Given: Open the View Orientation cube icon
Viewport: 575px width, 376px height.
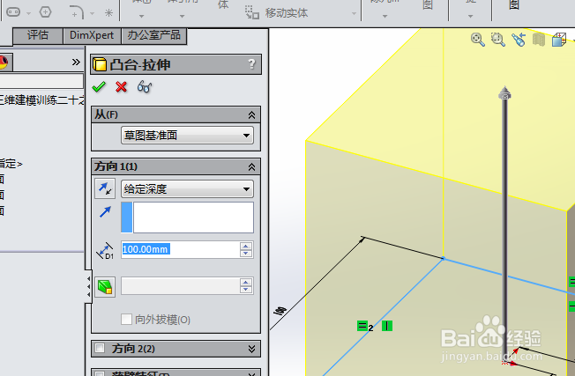Looking at the screenshot, I should pos(559,40).
